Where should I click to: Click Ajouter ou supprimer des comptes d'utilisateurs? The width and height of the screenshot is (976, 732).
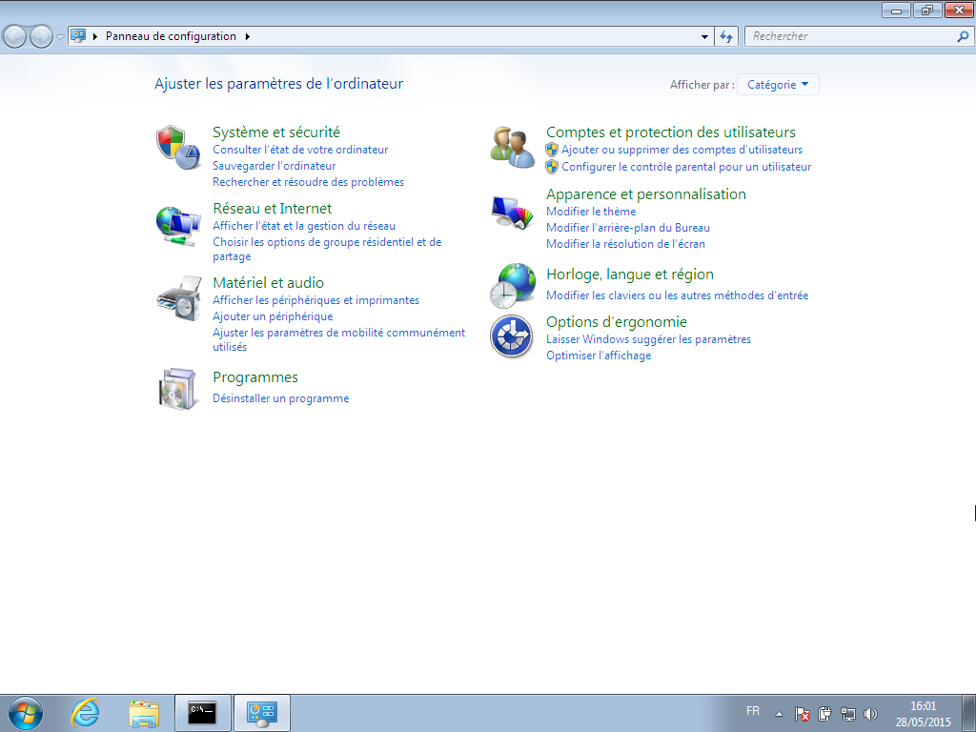point(681,150)
